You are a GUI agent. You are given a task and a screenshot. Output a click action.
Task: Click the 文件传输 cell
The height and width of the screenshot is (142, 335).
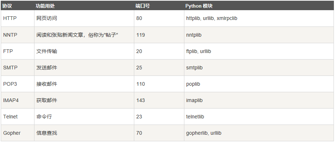(84, 51)
